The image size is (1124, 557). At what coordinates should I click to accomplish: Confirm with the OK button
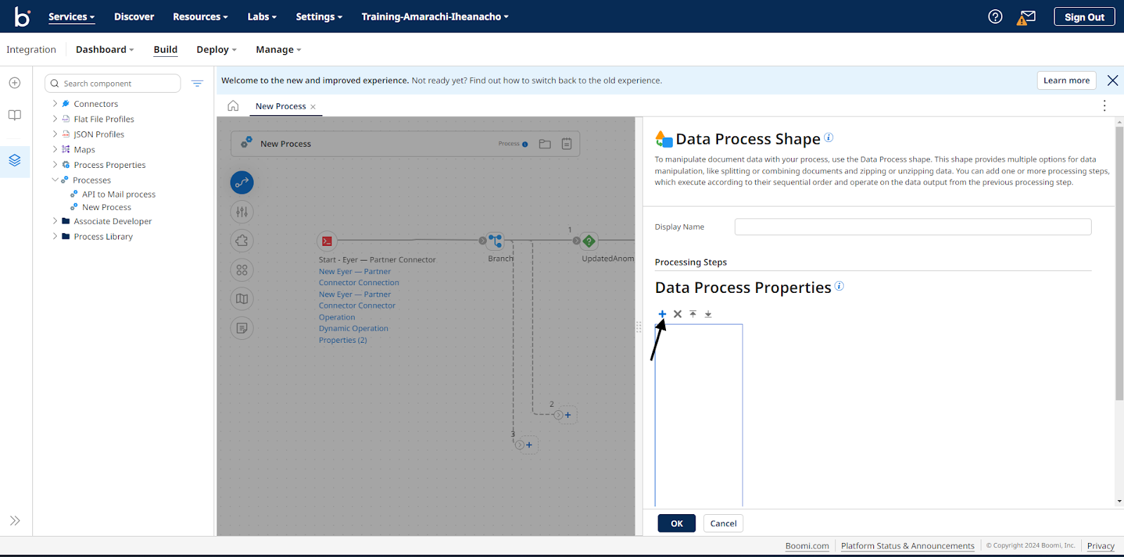tap(677, 523)
